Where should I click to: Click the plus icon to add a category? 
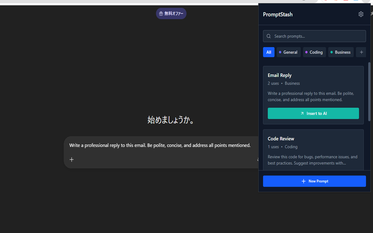[x=361, y=52]
